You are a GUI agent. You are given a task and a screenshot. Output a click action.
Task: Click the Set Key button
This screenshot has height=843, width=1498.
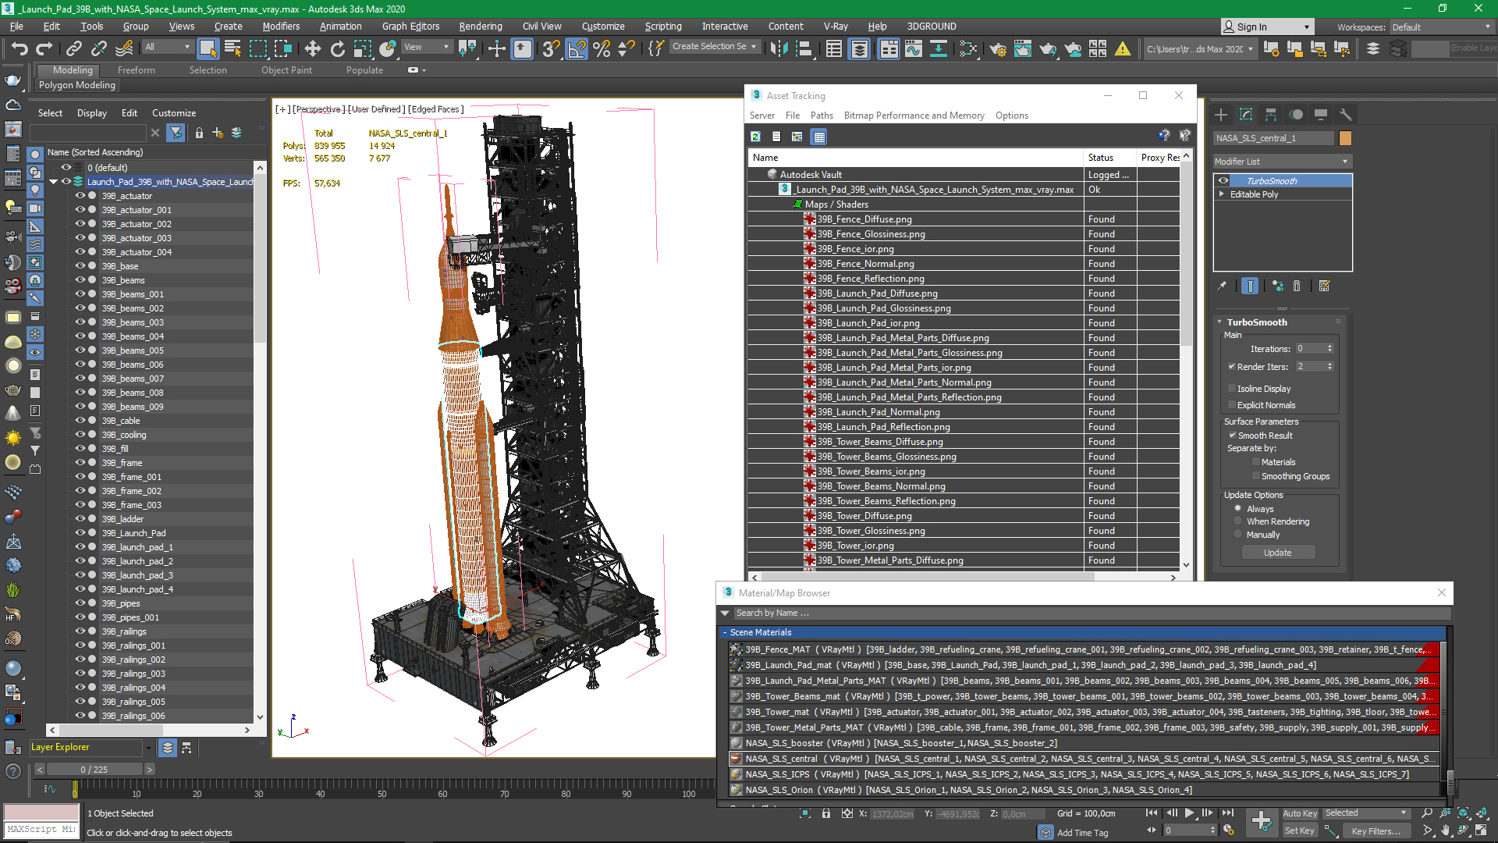pyautogui.click(x=1299, y=831)
